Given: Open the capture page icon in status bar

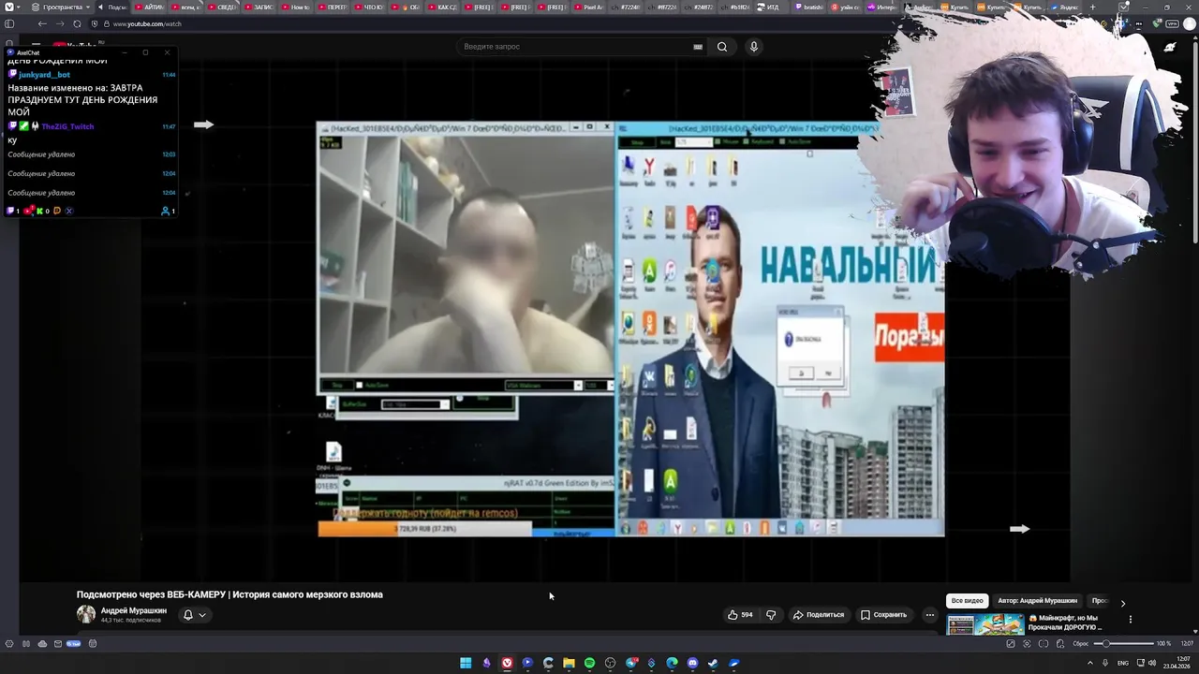Looking at the screenshot, I should click(x=1027, y=644).
